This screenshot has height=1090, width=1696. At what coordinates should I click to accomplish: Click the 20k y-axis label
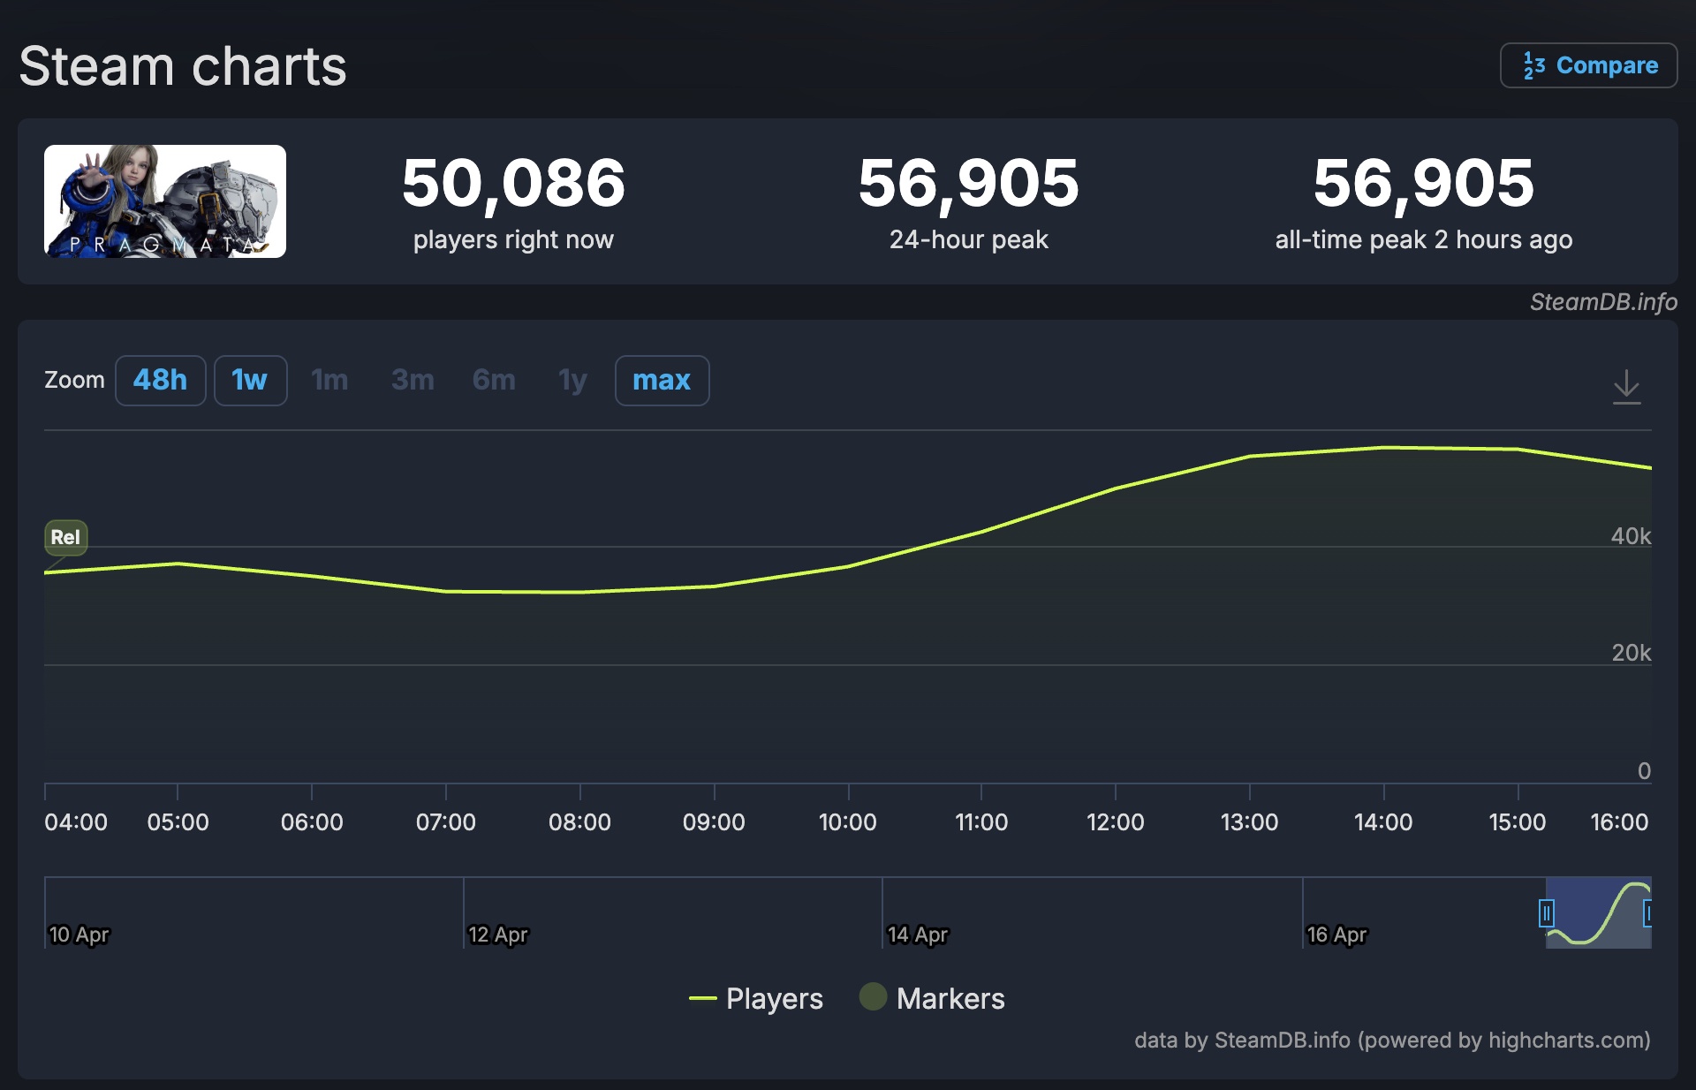click(x=1631, y=653)
